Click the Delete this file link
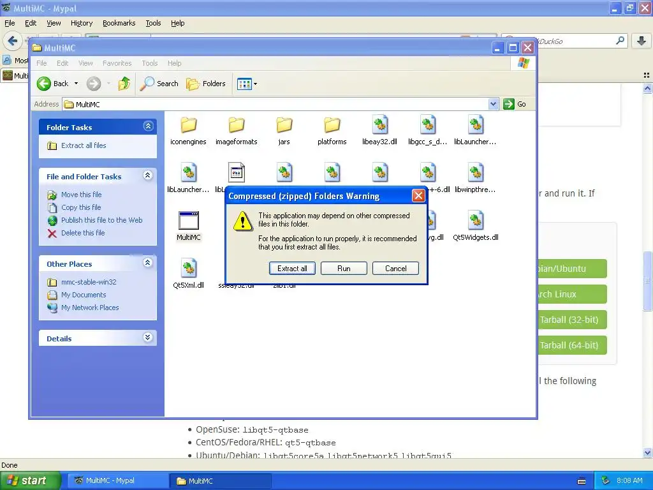Image resolution: width=653 pixels, height=490 pixels. point(83,233)
